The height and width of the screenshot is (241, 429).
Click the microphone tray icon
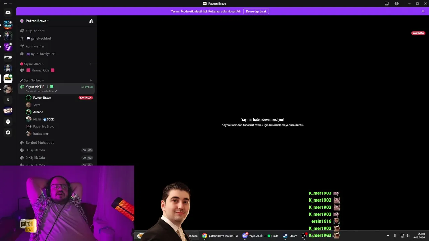click(x=395, y=236)
